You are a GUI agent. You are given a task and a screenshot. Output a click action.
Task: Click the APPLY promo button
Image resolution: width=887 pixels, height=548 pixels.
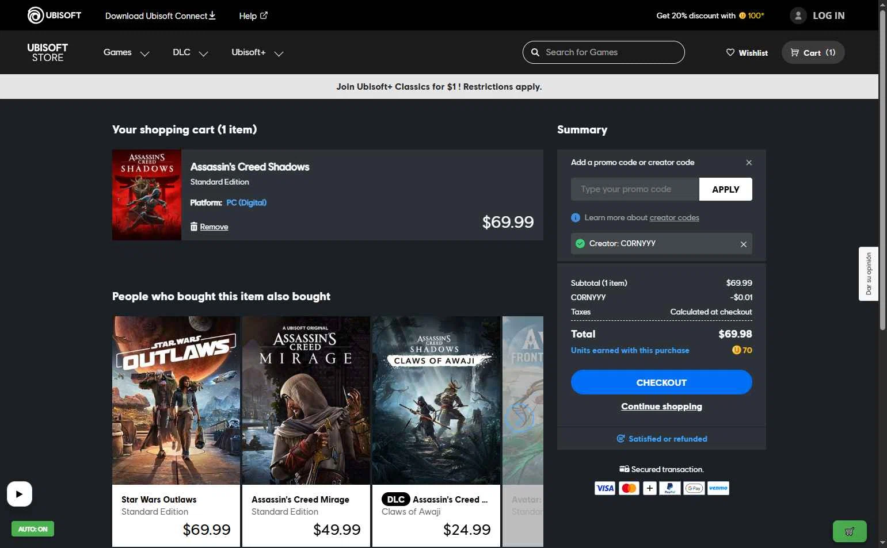[725, 189]
